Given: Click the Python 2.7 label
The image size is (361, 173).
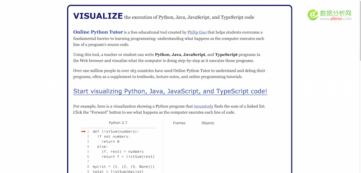Looking at the screenshot, I should point(118,123).
